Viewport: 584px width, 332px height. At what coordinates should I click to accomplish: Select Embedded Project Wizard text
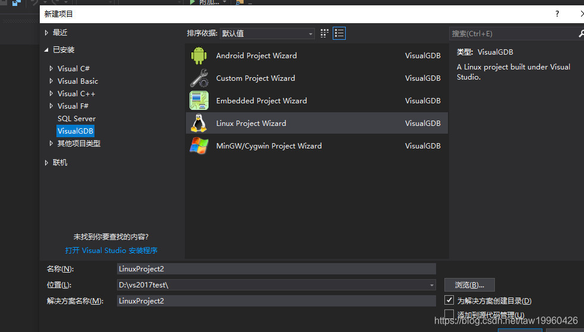[x=261, y=101]
